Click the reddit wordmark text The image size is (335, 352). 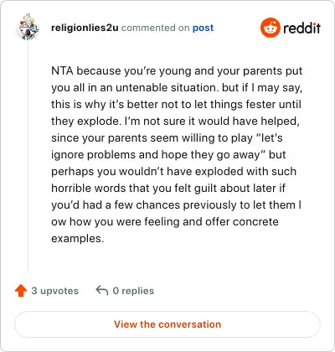click(x=301, y=28)
